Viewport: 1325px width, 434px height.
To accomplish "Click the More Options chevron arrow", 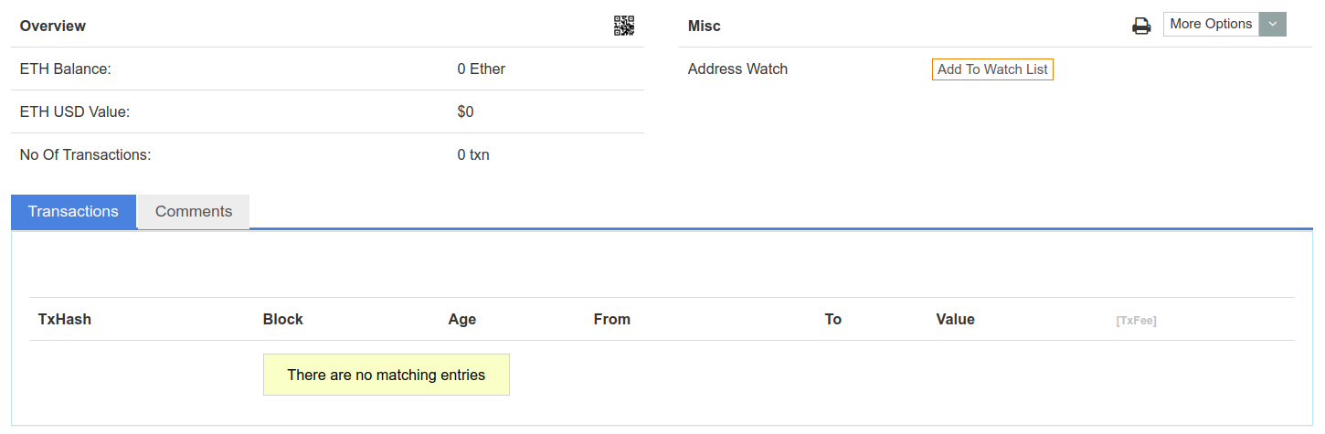I will (x=1272, y=25).
